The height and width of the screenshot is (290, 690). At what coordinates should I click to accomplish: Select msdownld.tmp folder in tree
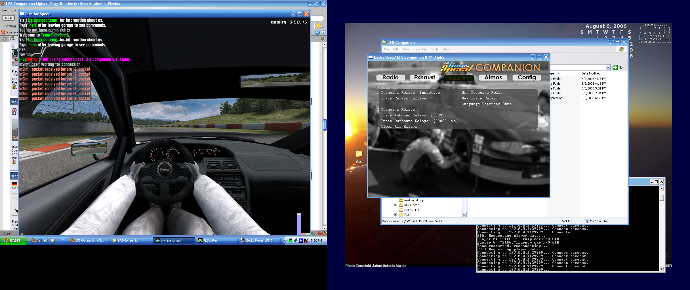pos(414,200)
